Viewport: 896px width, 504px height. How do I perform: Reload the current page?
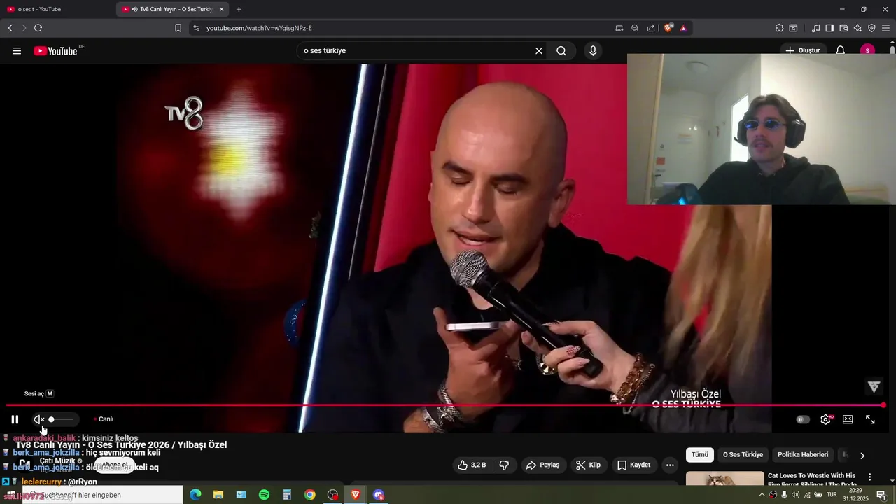[38, 28]
